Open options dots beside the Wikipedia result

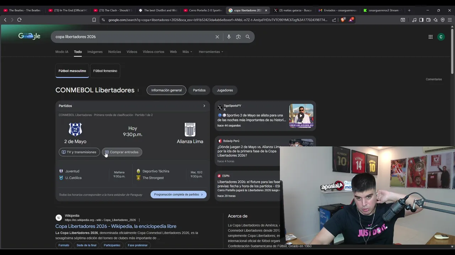coord(139,220)
